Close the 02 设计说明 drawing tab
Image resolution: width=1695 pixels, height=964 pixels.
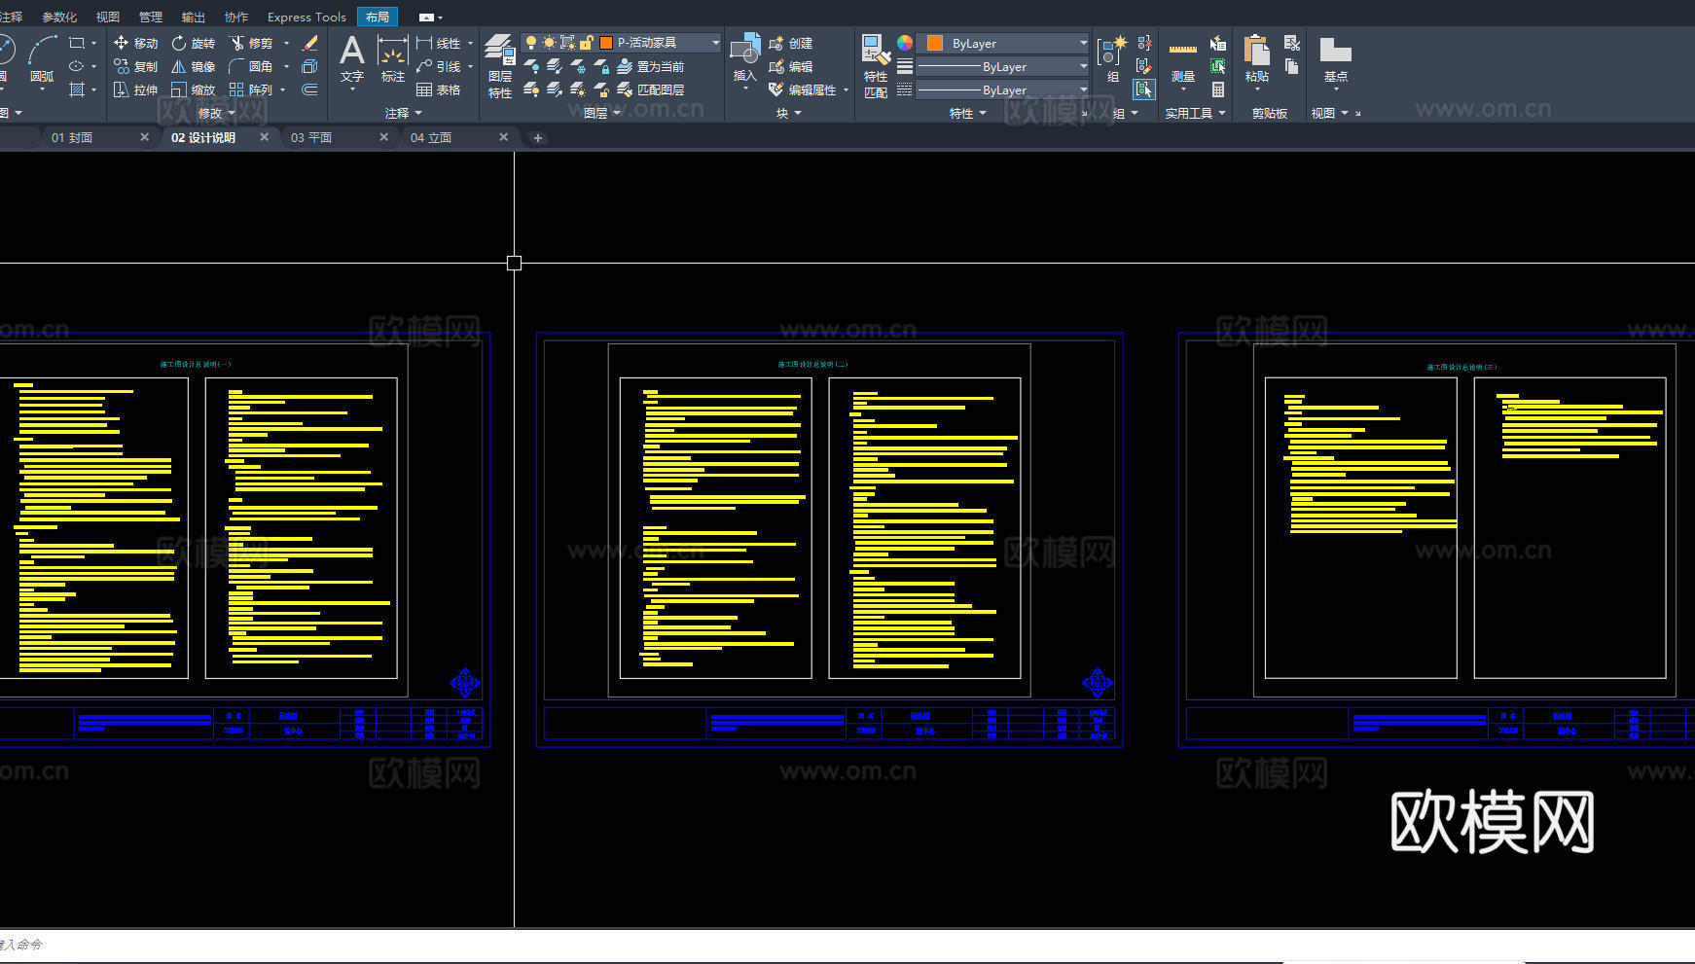264,137
